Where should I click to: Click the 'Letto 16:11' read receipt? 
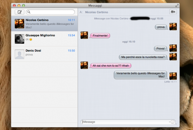coord(171,82)
